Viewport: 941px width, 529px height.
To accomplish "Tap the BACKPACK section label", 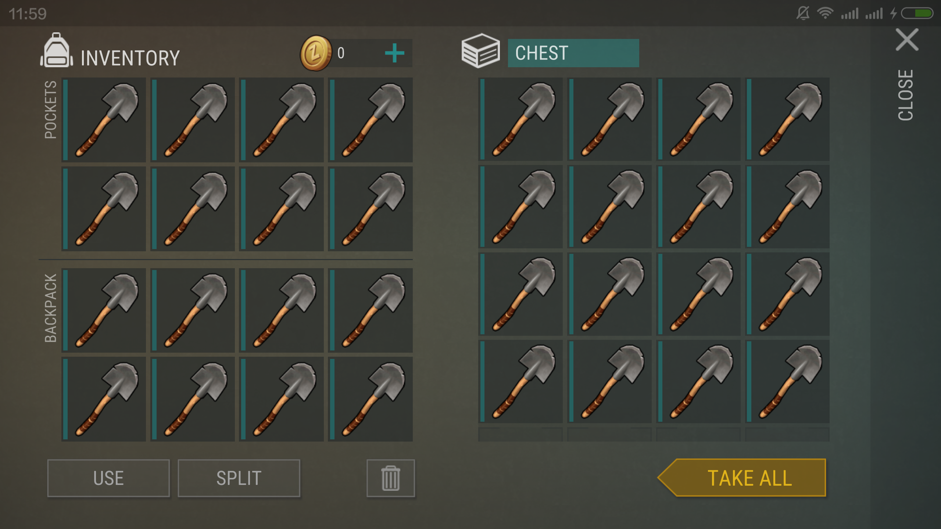I will click(x=50, y=308).
